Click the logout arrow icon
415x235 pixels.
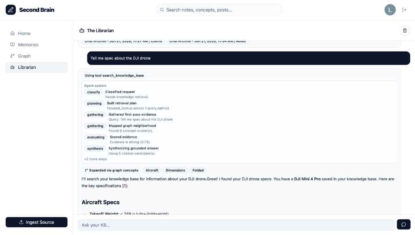[x=404, y=10]
